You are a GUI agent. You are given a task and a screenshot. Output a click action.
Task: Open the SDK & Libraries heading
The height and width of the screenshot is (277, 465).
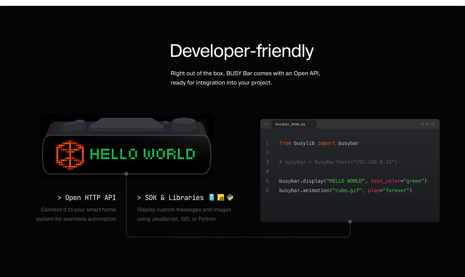point(170,198)
